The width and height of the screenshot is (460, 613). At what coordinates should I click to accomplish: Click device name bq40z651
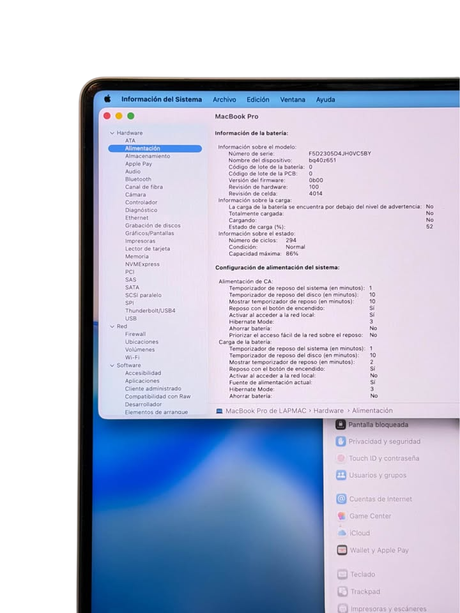(x=322, y=160)
